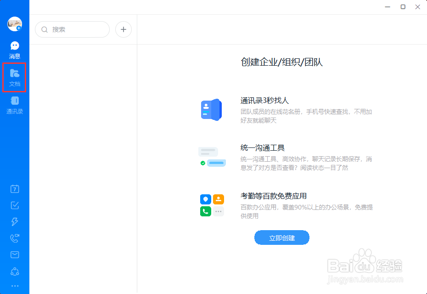Click the four-app grid illustration icon
The image size is (427, 294).
point(212,205)
